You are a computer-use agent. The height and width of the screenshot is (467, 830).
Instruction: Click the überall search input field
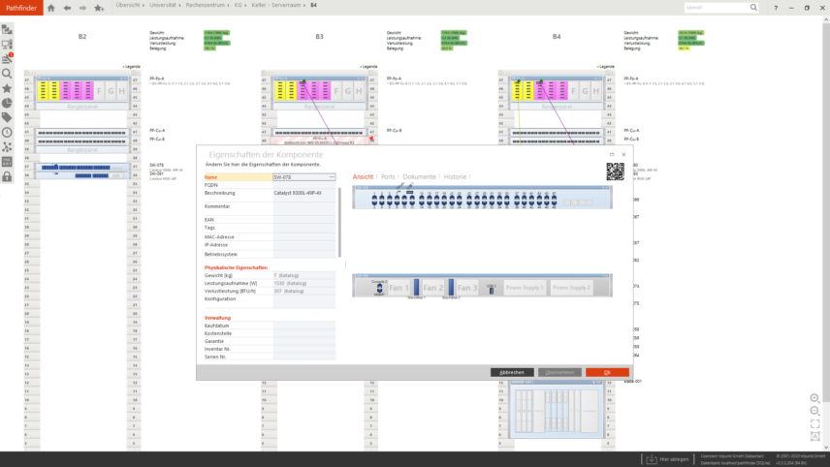716,7
